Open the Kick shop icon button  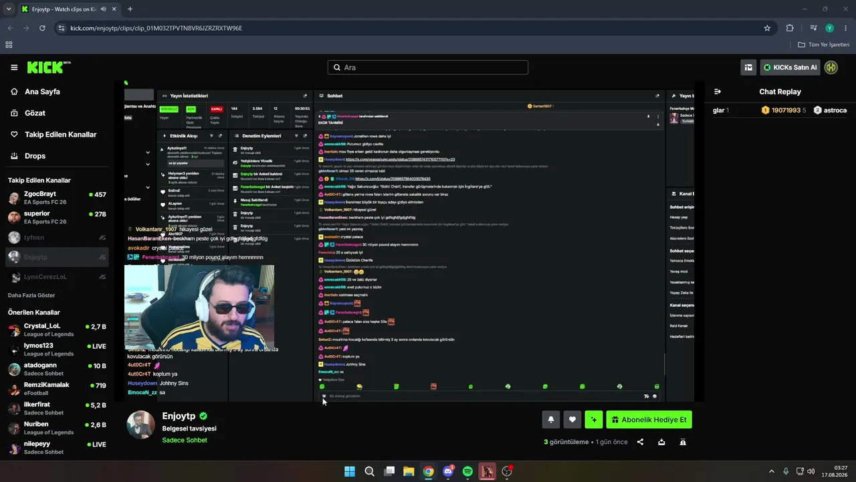point(748,68)
